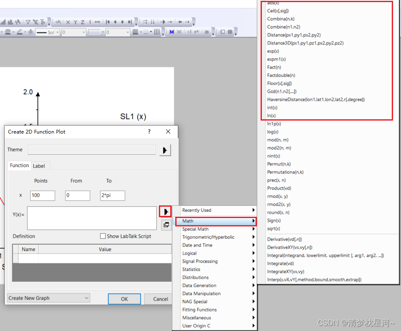Click the Y(x)= expression text box

tap(92, 218)
